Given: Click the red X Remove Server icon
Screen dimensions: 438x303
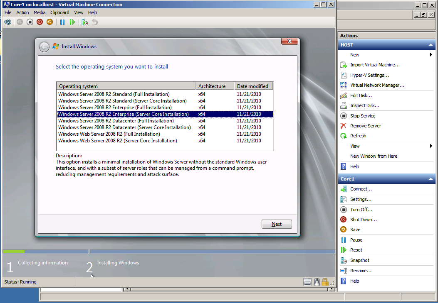Looking at the screenshot, I should click(x=344, y=126).
